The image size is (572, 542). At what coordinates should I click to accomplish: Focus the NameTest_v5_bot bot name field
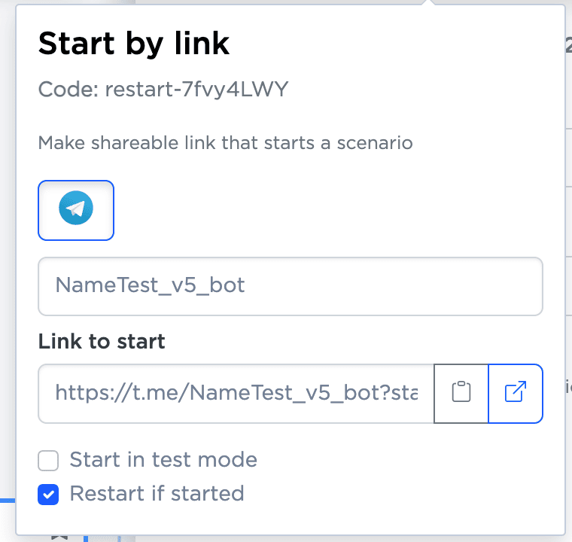290,286
